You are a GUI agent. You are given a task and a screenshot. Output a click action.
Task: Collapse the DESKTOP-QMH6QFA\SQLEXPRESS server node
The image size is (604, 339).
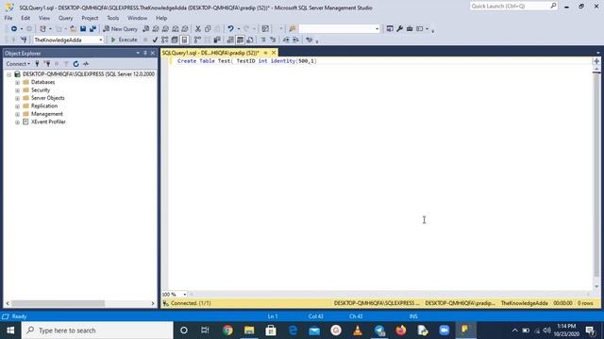(x=8, y=74)
